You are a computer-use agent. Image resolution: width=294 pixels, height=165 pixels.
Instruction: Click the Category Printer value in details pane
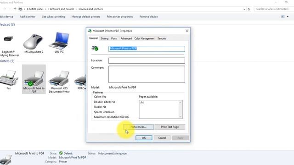(x=63, y=161)
